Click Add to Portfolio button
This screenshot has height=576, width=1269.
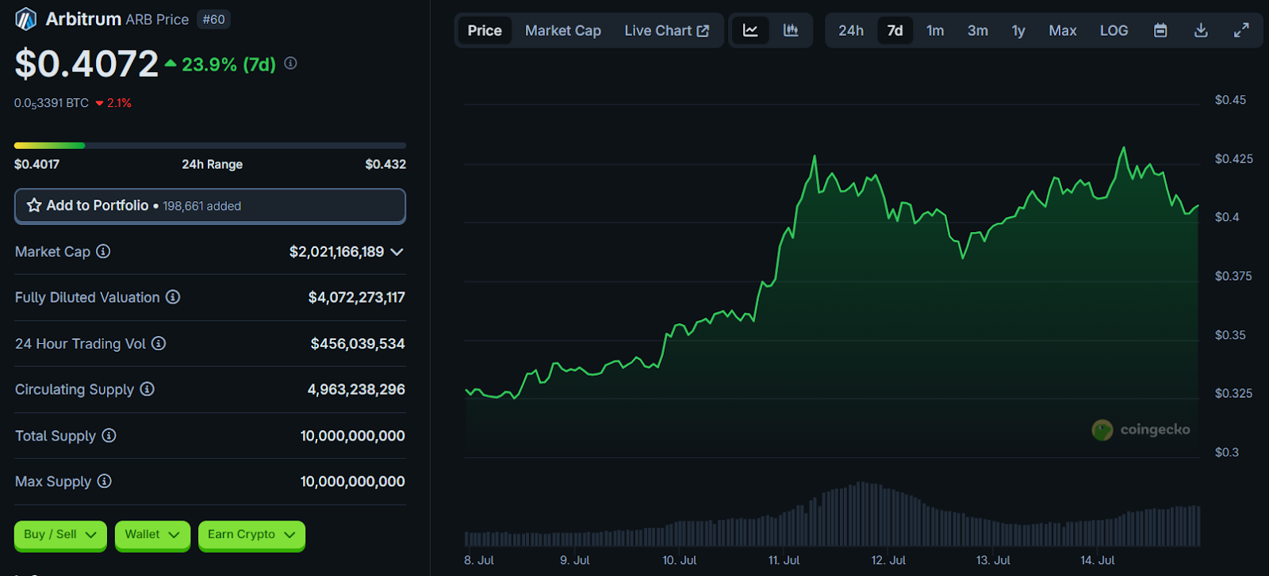coord(210,206)
